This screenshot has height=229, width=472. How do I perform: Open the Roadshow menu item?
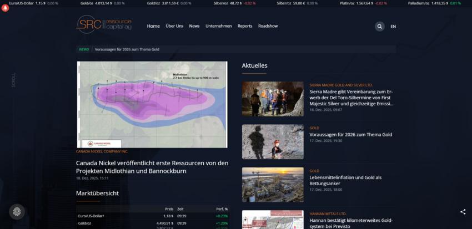[x=268, y=26]
